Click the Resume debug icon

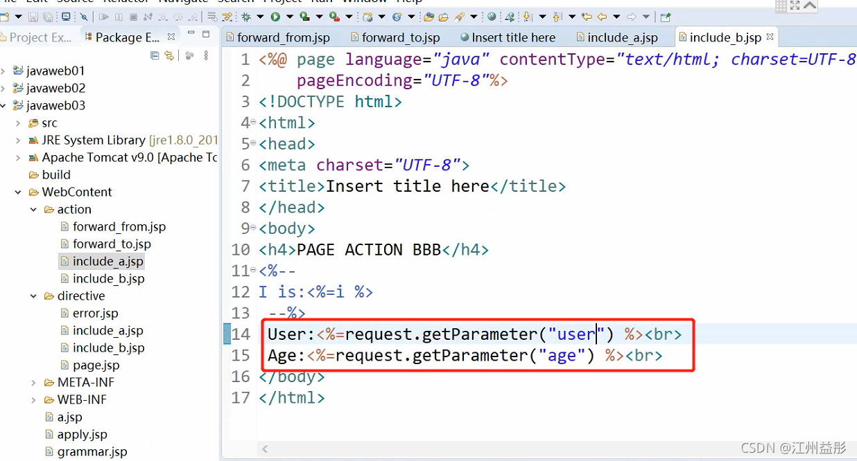103,17
